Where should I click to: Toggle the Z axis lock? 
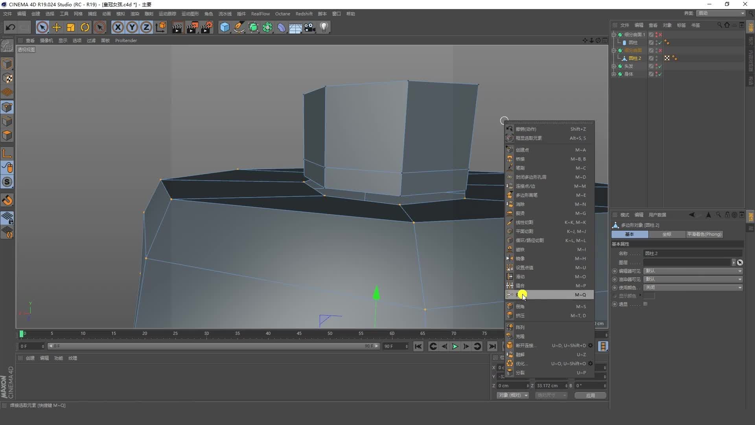tap(146, 27)
